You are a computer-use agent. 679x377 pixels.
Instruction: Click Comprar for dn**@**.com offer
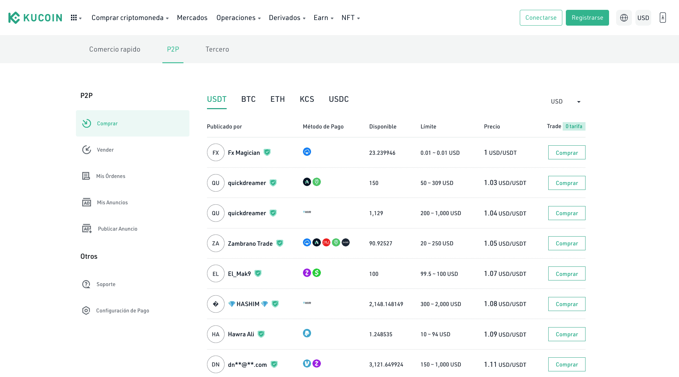[567, 364]
